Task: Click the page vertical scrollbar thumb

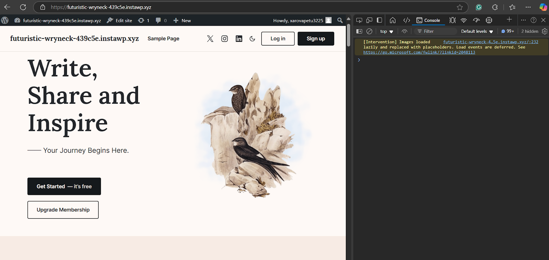Action: [349, 35]
